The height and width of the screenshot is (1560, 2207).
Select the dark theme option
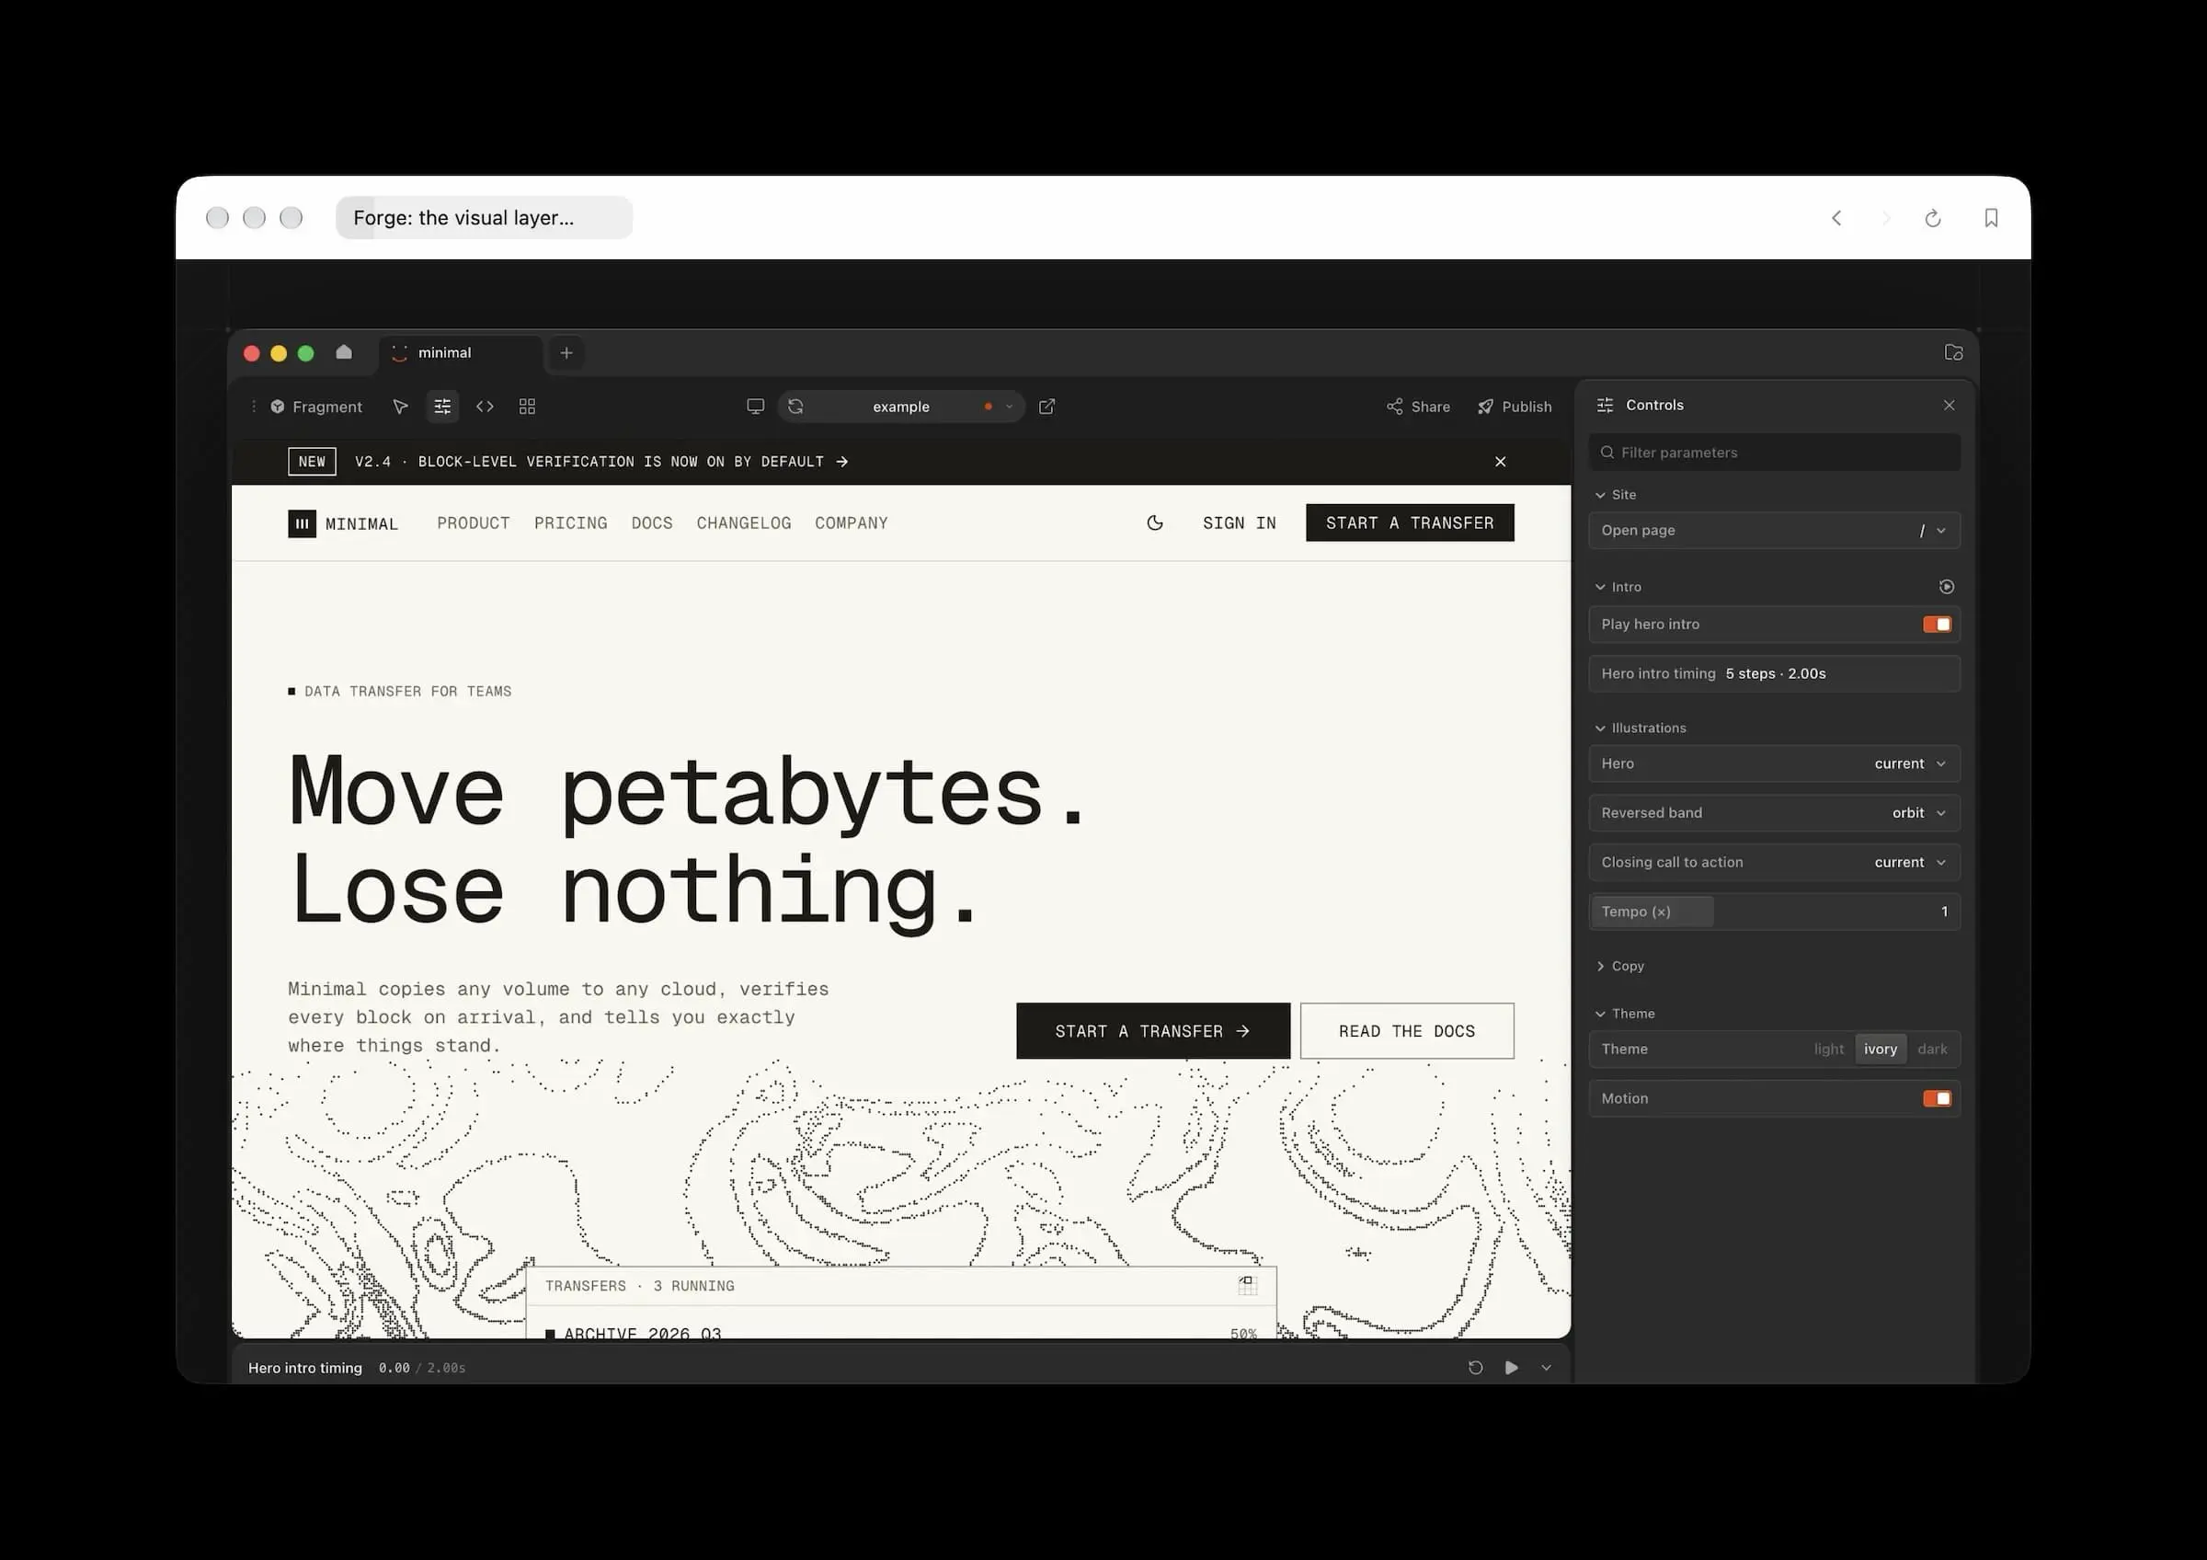[x=1932, y=1050]
